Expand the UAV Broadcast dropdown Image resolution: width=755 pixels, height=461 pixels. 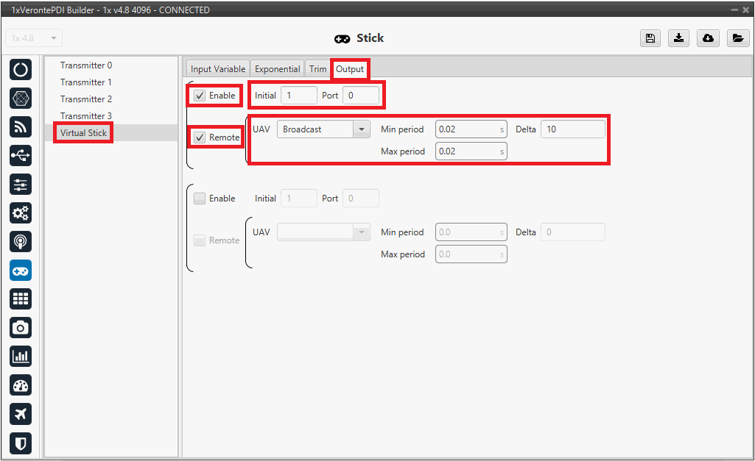361,129
